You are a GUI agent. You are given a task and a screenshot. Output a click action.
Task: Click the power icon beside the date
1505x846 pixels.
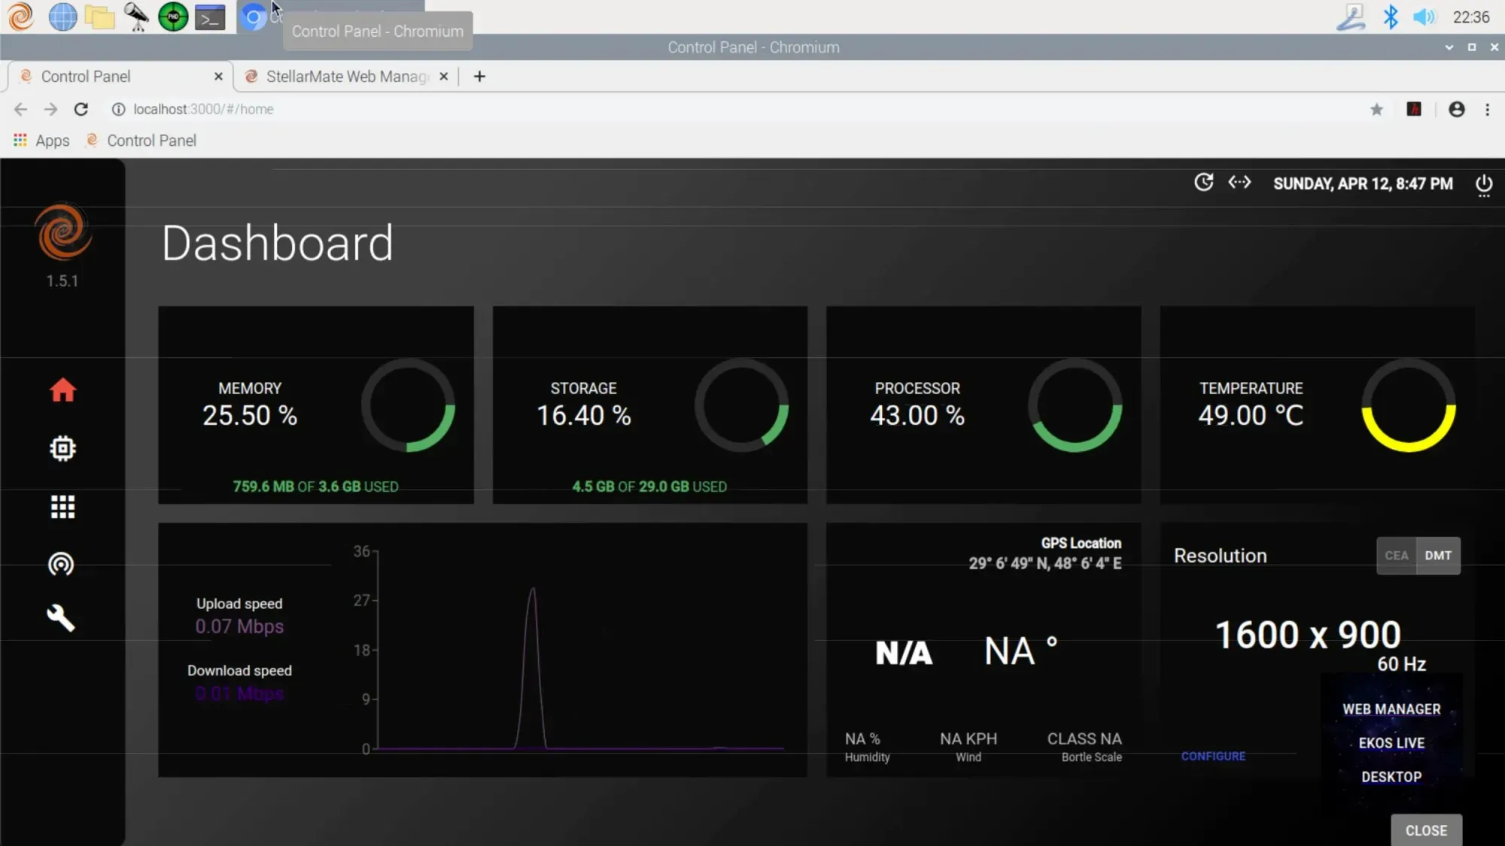pyautogui.click(x=1483, y=184)
